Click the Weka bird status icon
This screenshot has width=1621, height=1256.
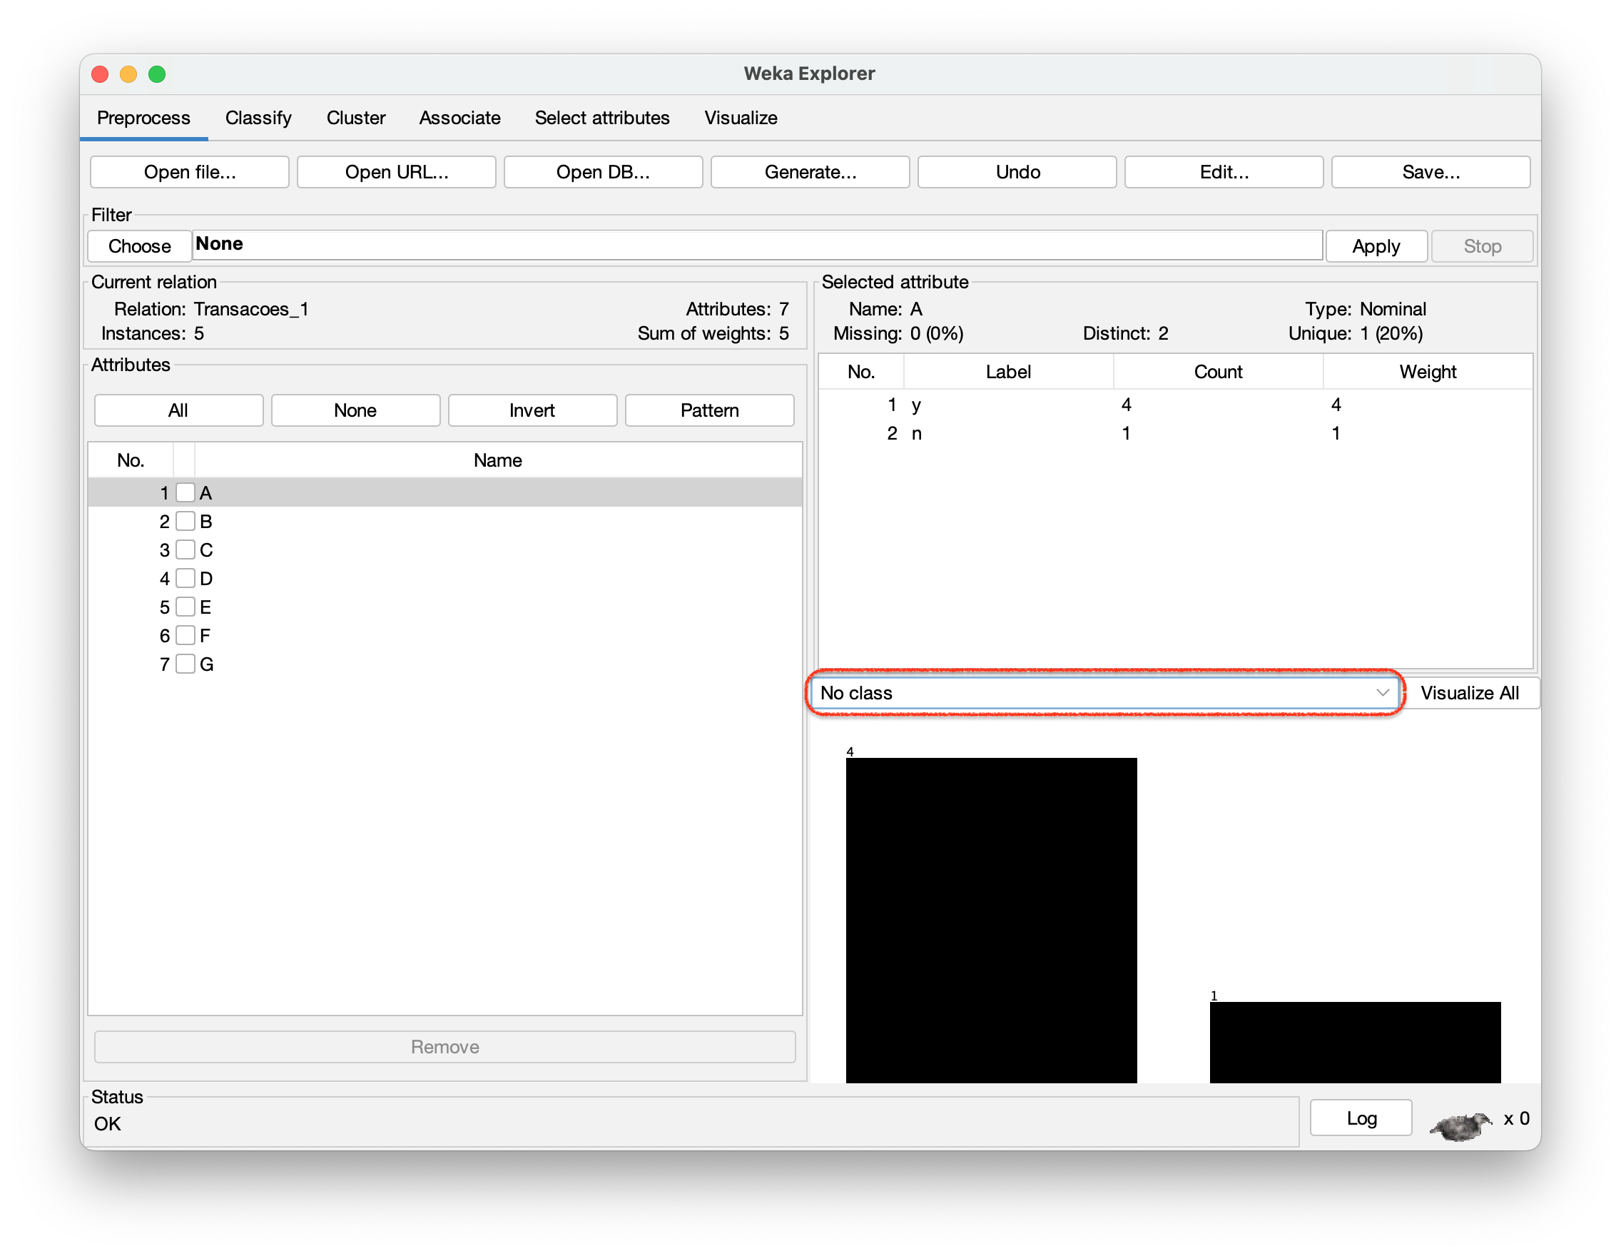tap(1460, 1126)
